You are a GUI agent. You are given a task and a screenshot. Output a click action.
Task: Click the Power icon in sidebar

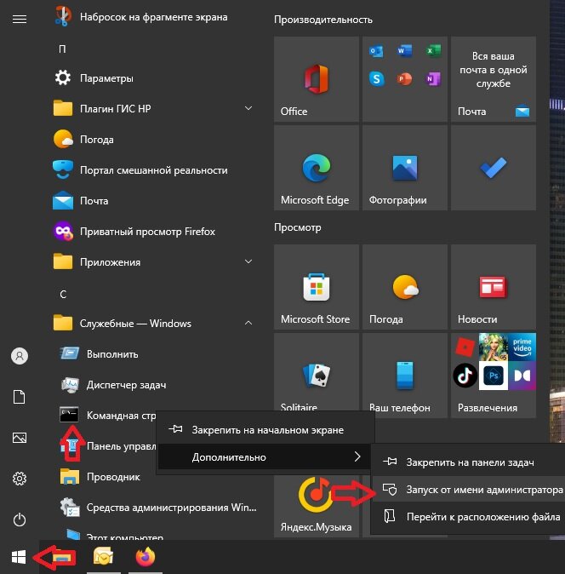(20, 519)
